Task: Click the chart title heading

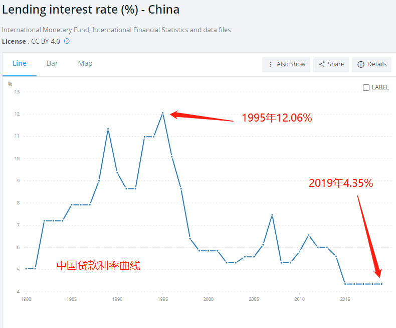Action: (x=91, y=9)
